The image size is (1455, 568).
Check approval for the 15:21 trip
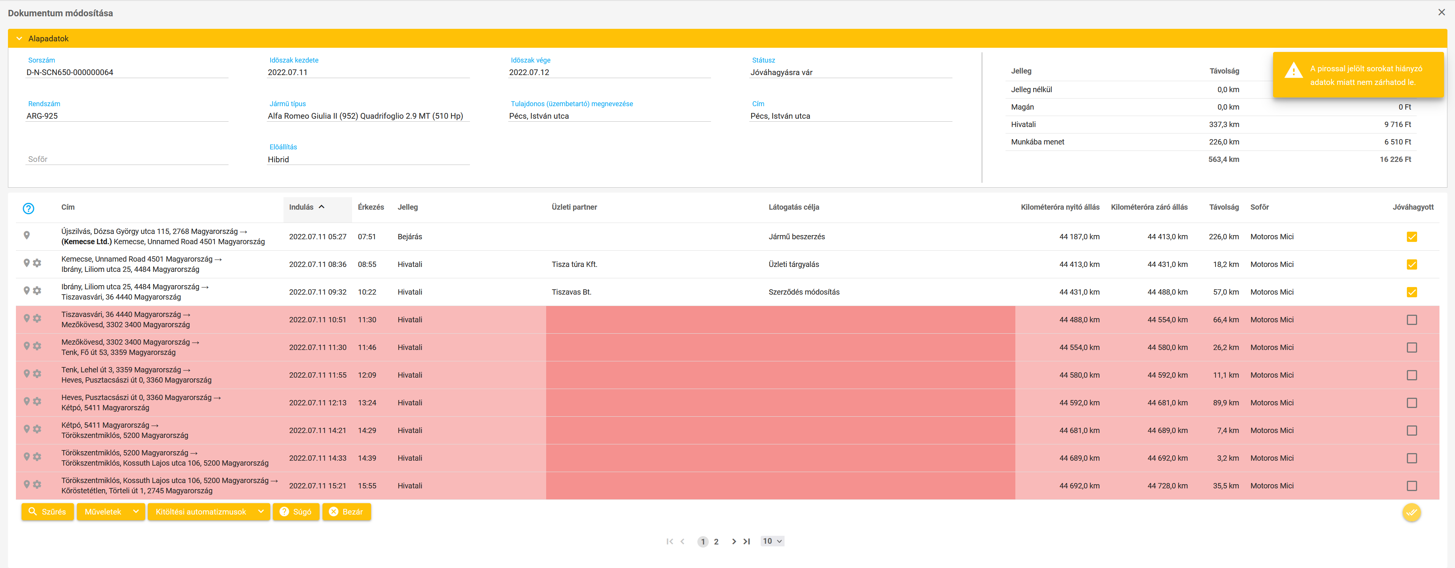(x=1411, y=486)
